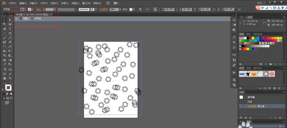This screenshot has height=128, width=287.
Task: Open the stroke weight dropdown
Action: [x=55, y=9]
